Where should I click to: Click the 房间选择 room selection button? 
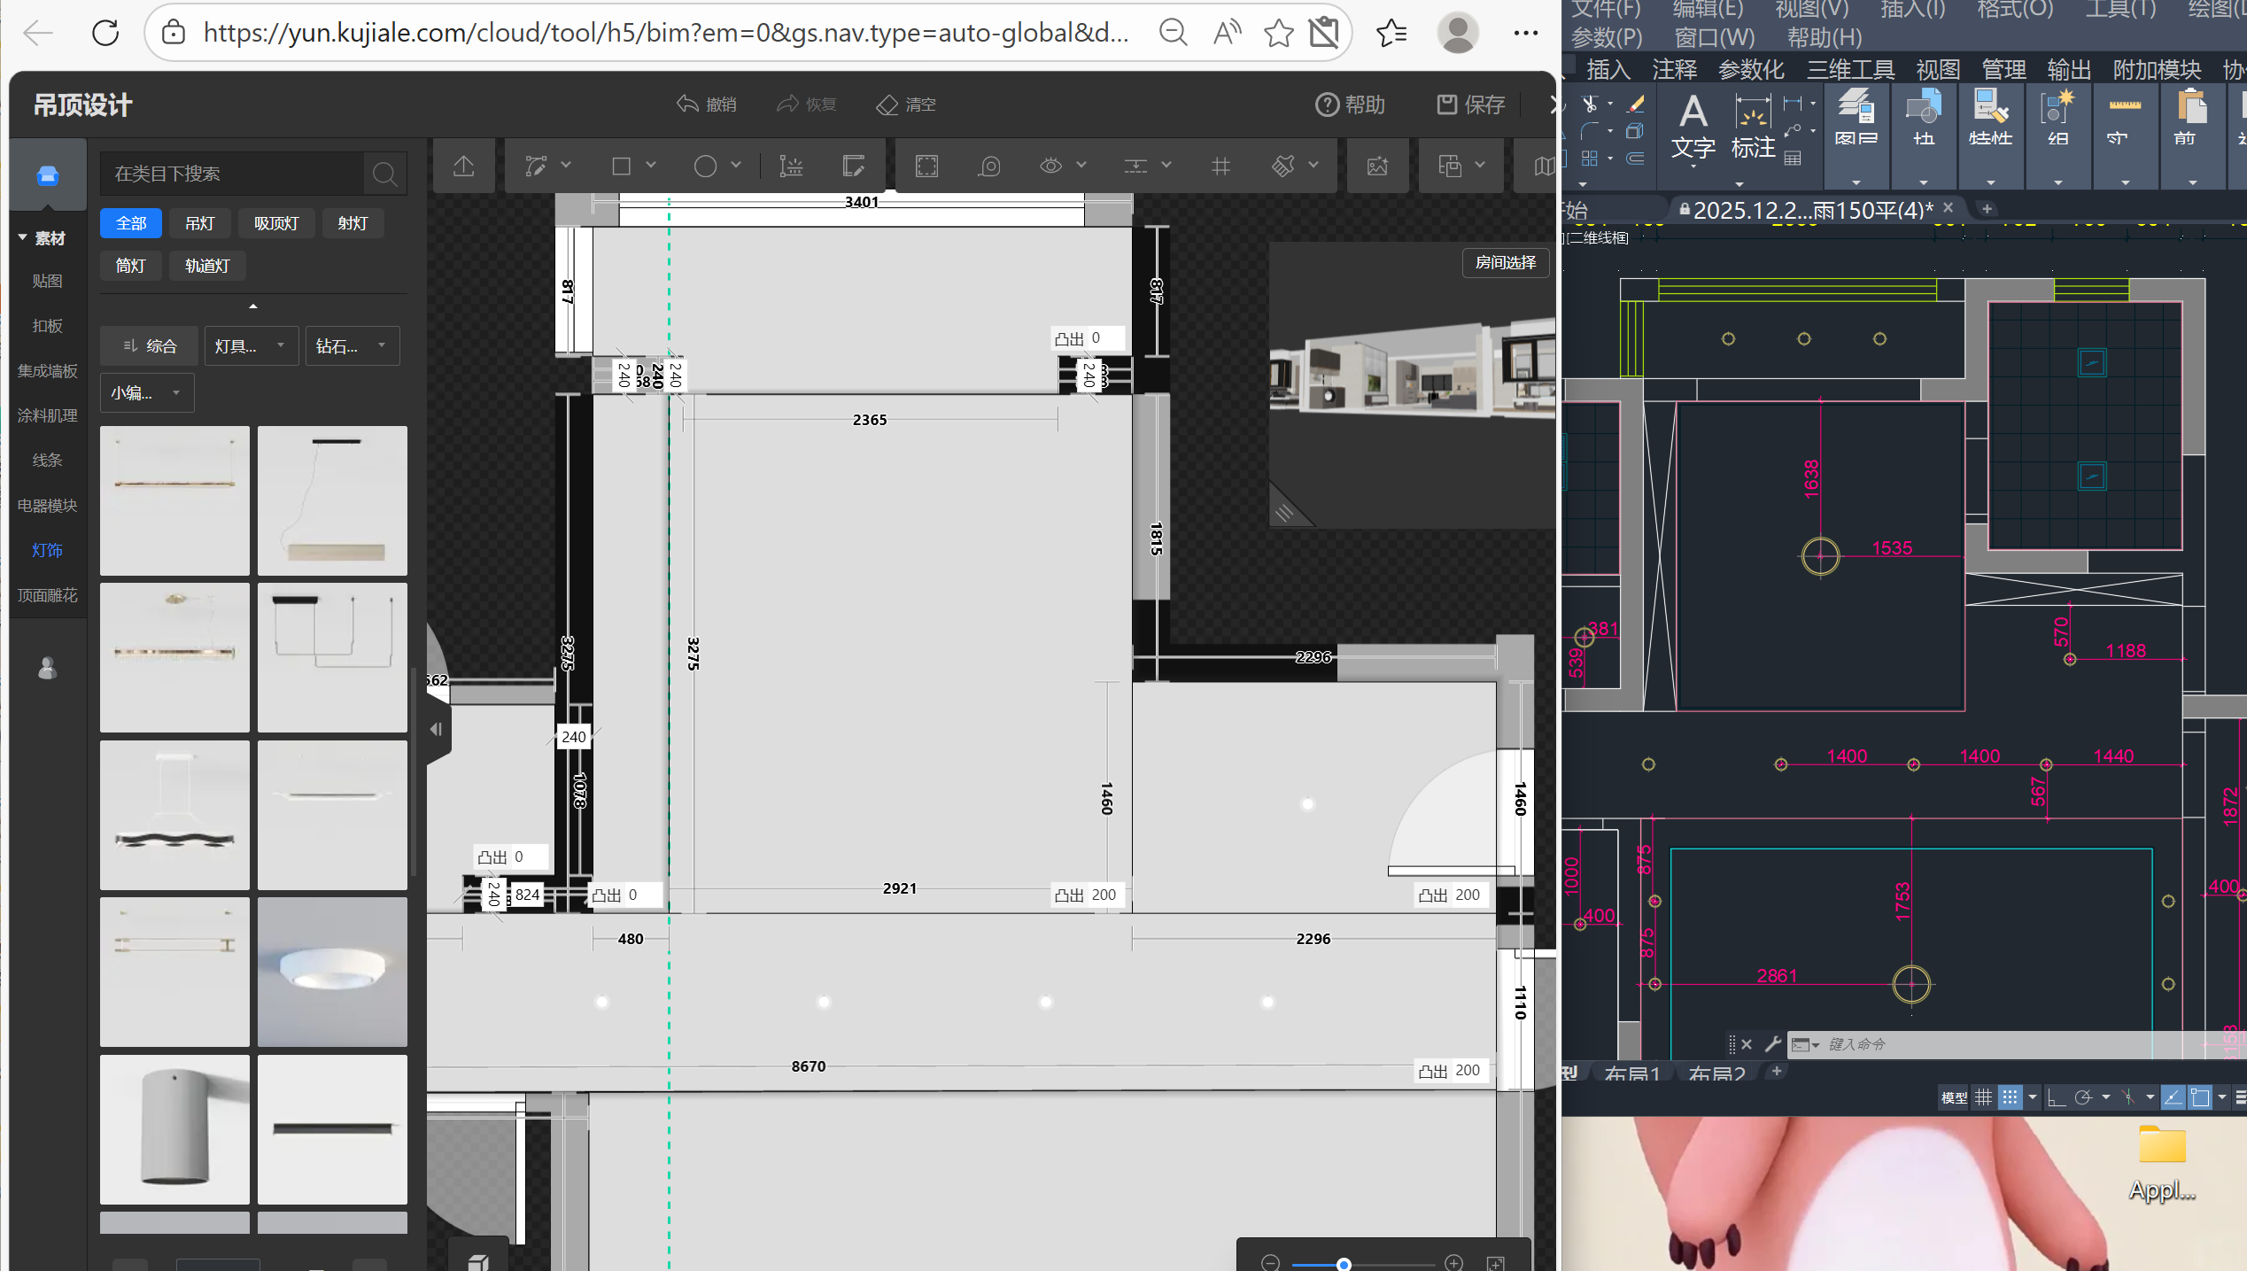pyautogui.click(x=1505, y=262)
